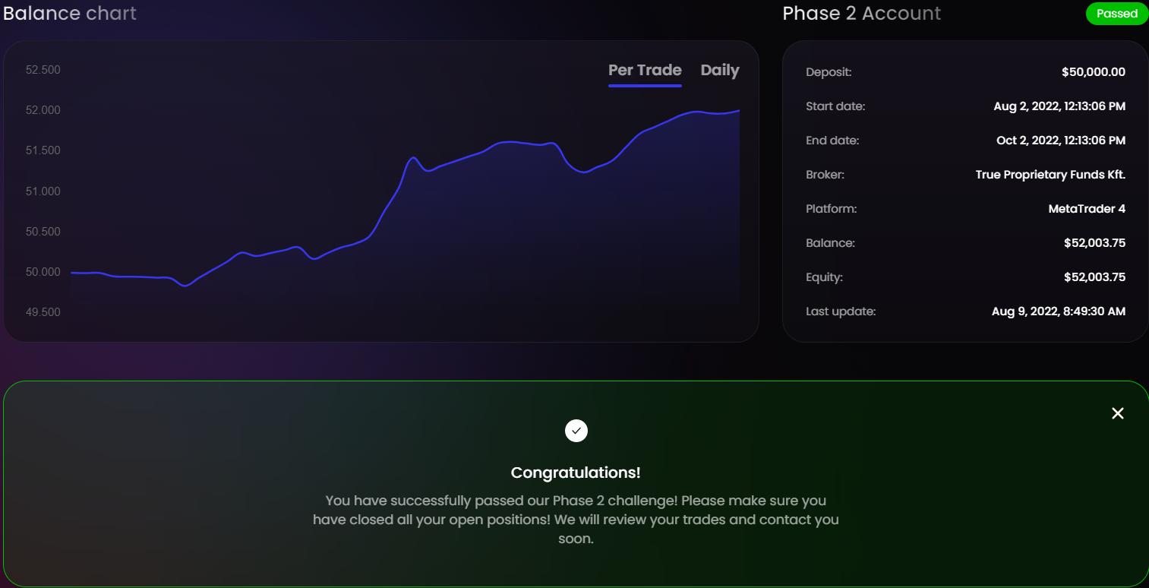Viewport: 1149px width, 588px height.
Task: Click the white checkmark circle icon
Action: [x=576, y=431]
